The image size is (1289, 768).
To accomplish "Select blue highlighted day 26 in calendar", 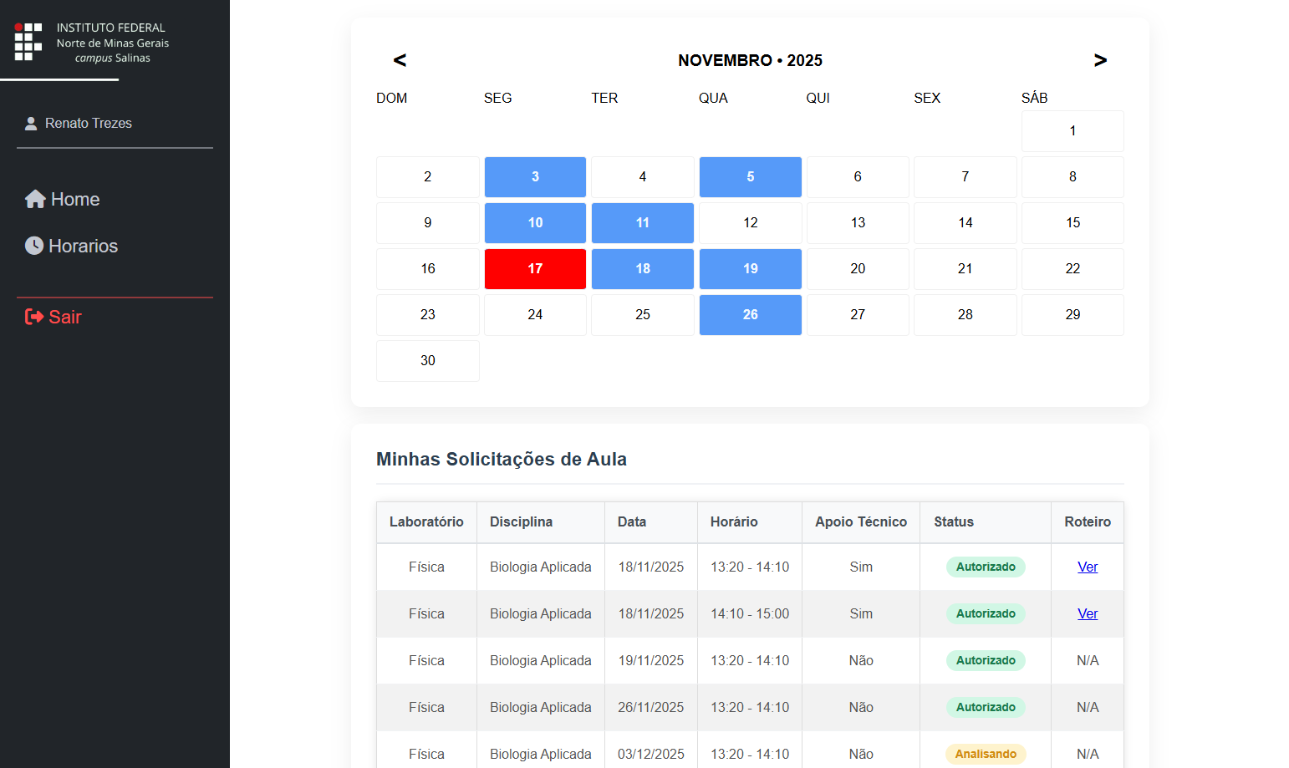I will tap(750, 314).
